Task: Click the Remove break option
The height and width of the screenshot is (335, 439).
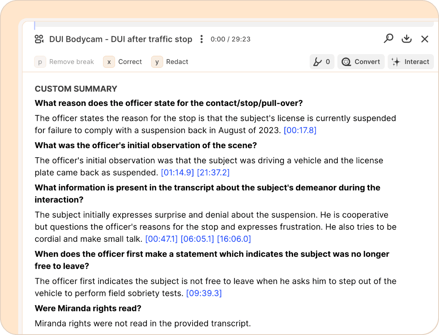Action: click(x=65, y=62)
